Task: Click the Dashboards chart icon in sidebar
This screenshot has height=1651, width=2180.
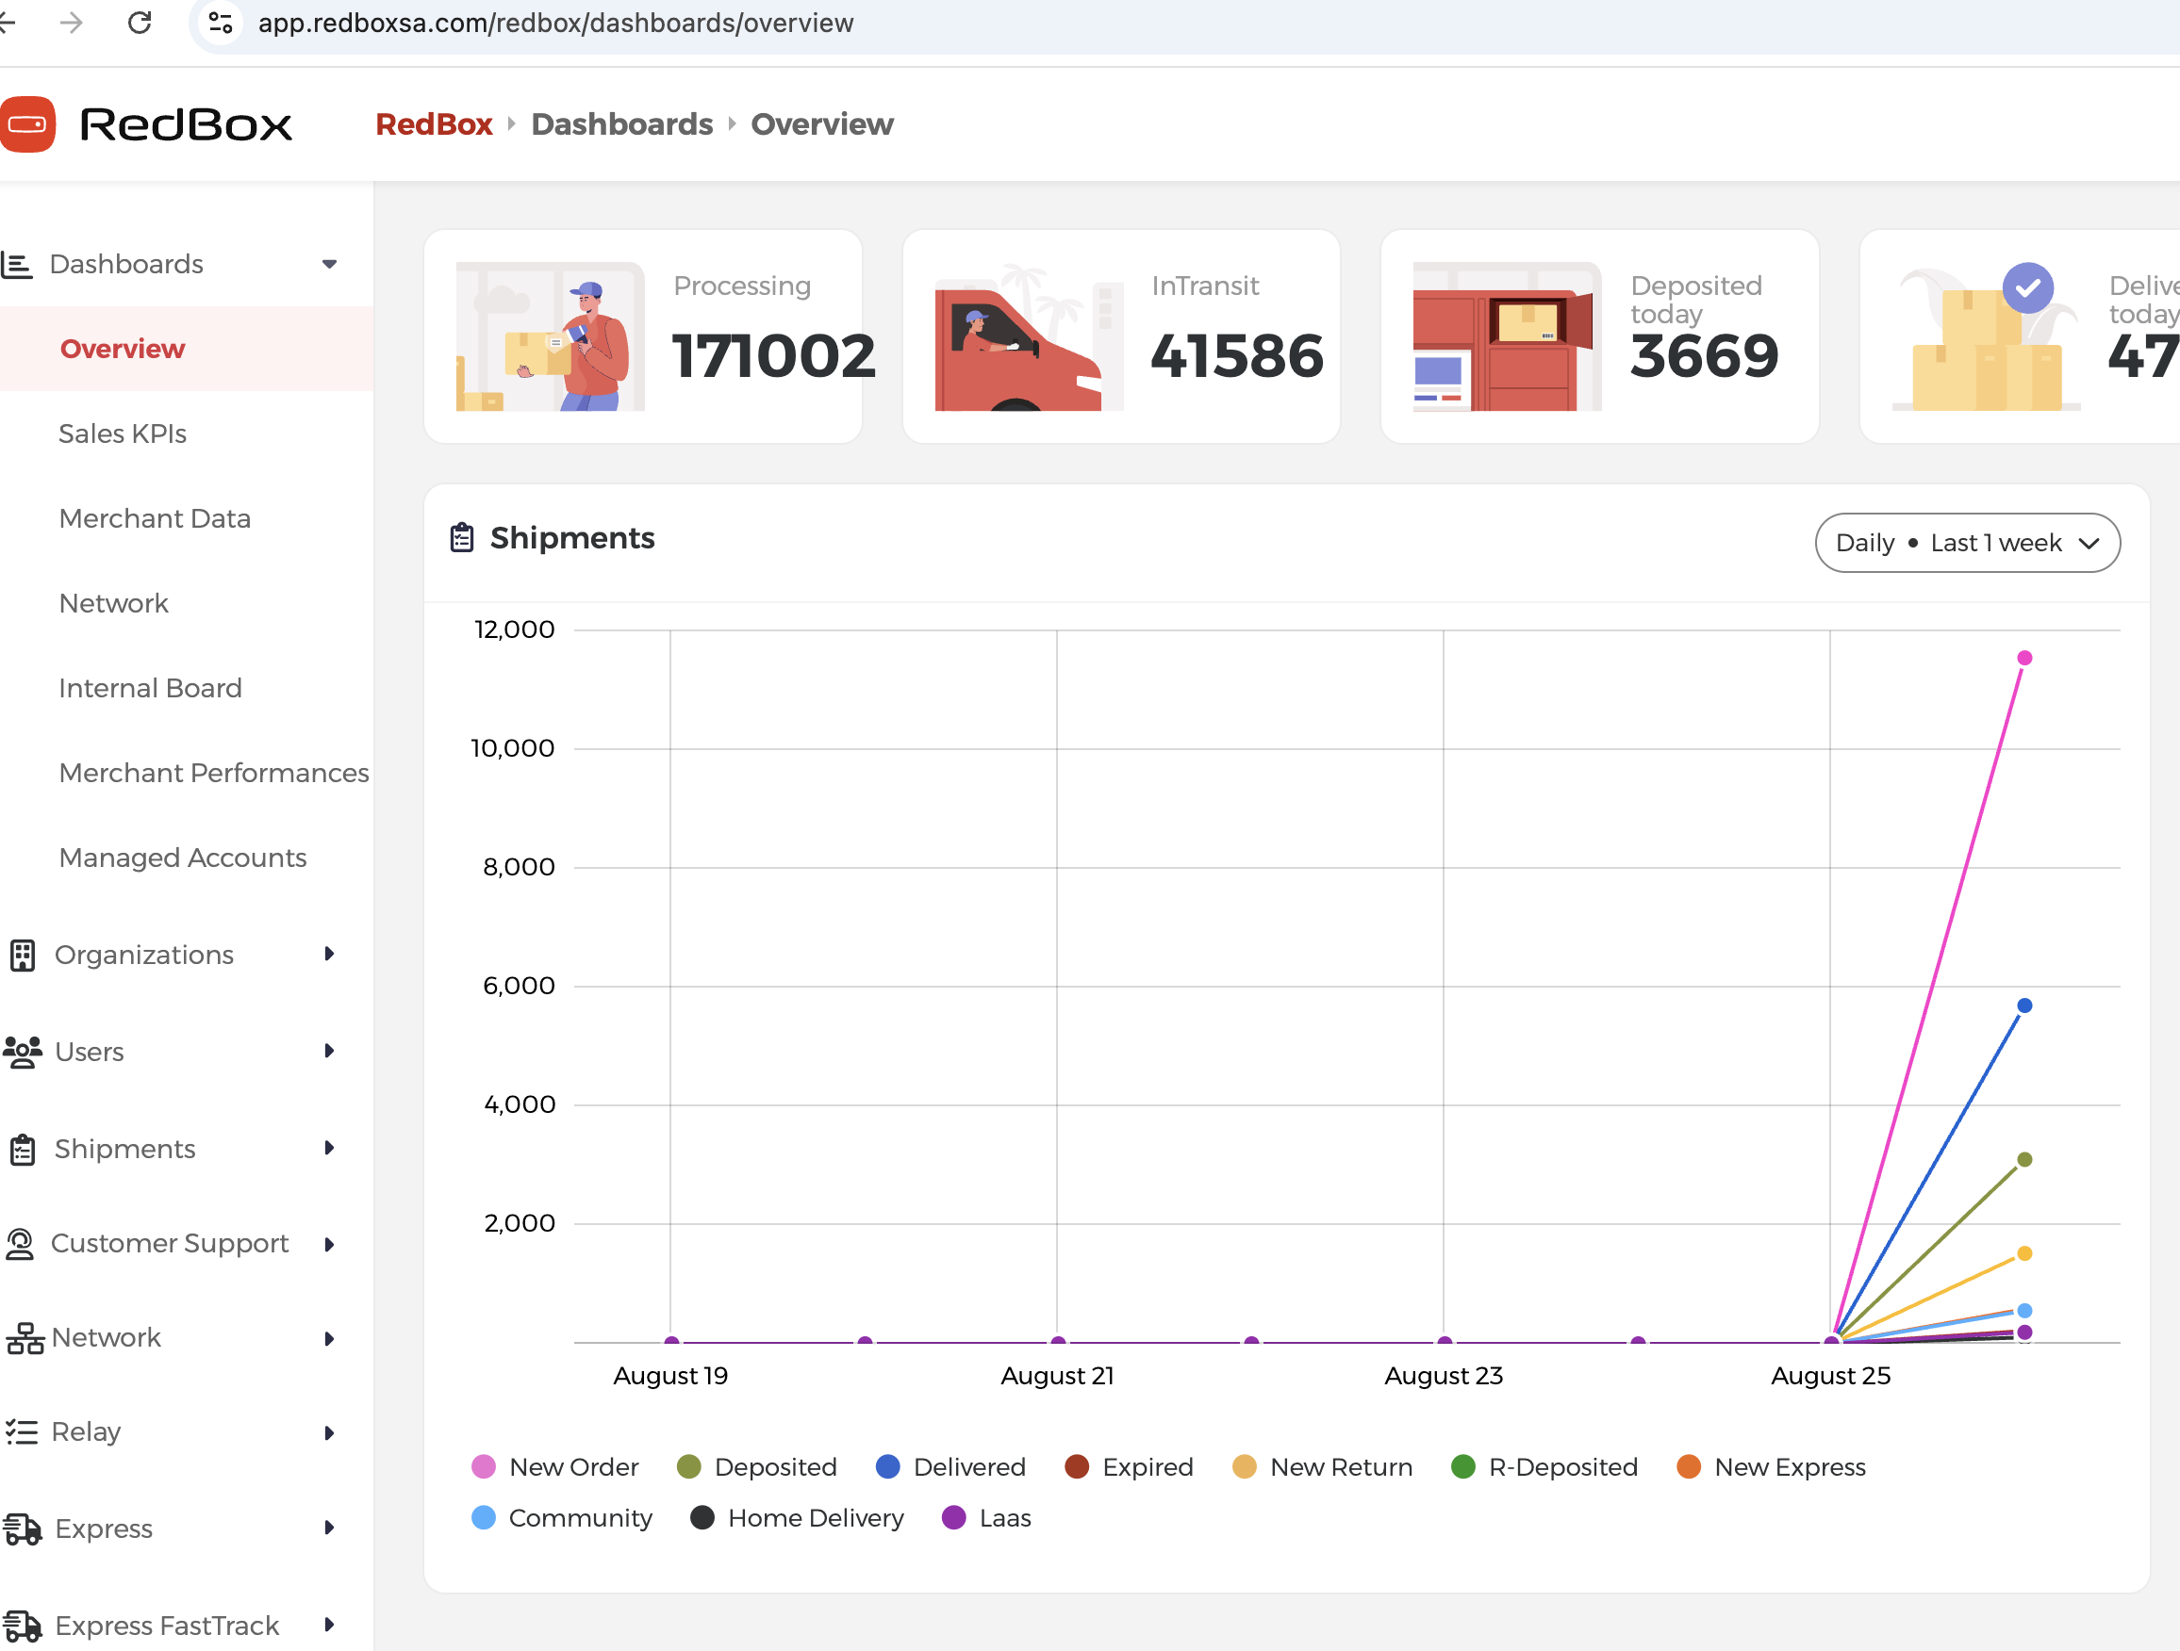Action: (17, 264)
